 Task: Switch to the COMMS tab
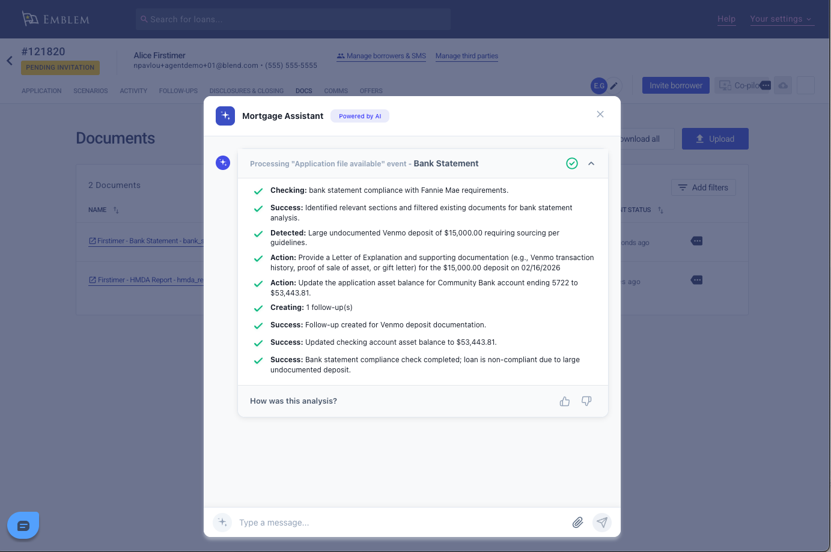(336, 91)
